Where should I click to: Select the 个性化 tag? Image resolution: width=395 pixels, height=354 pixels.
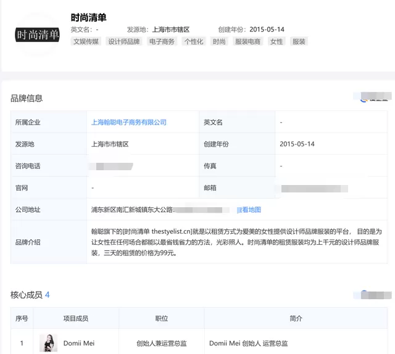click(193, 41)
